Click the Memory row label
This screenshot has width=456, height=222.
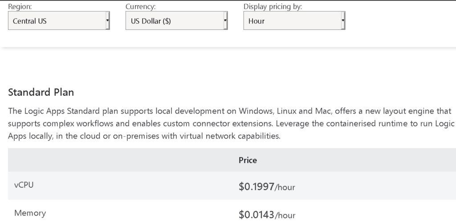30,213
